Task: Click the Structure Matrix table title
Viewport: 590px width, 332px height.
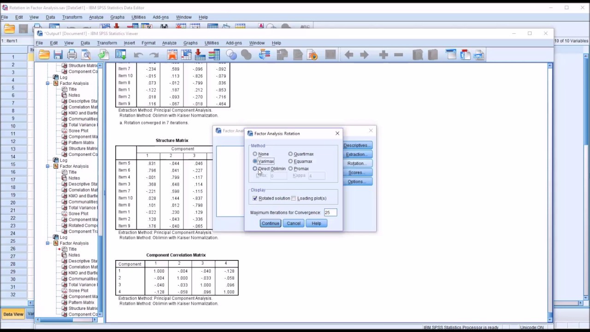Action: [172, 140]
